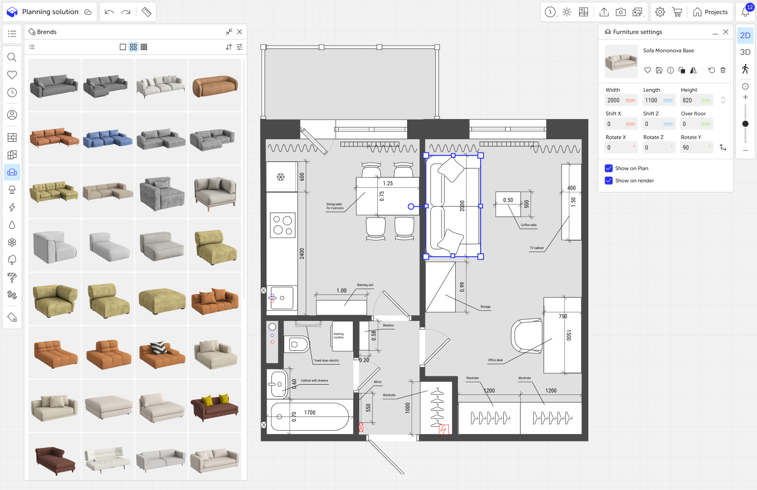Click the center view target icon
The width and height of the screenshot is (757, 490).
[x=745, y=86]
